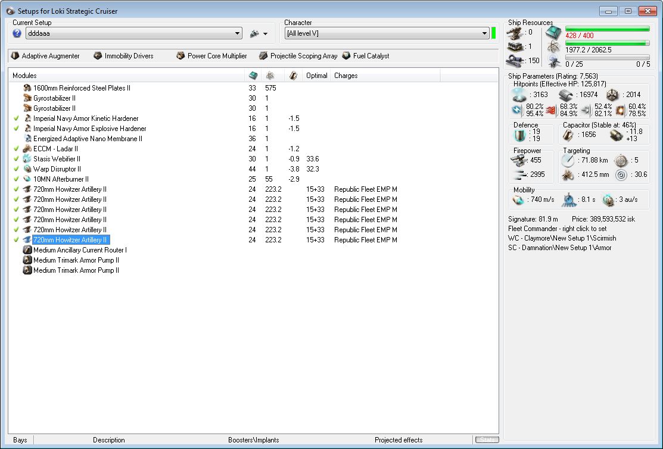This screenshot has width=663, height=449.
Task: Click 'WC - Claymore\New Setup 1\Scirmish' entry
Action: tap(562, 238)
